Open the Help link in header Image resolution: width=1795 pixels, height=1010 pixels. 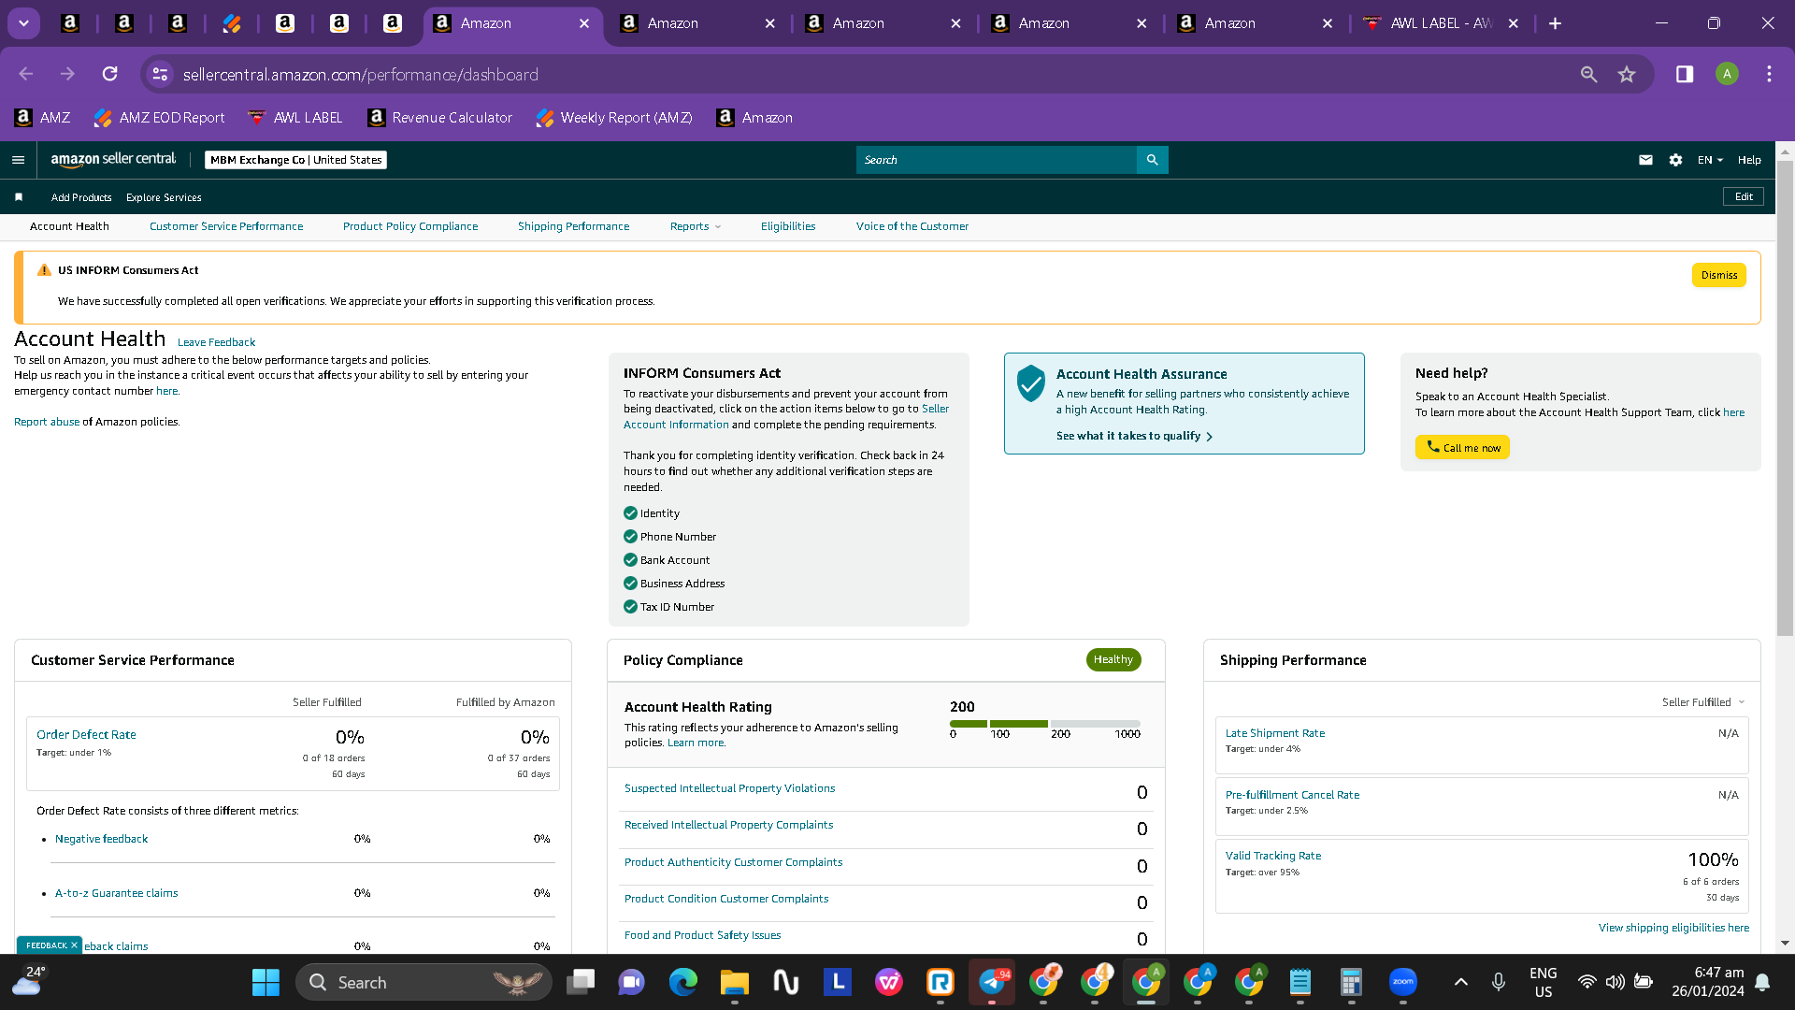(x=1749, y=160)
